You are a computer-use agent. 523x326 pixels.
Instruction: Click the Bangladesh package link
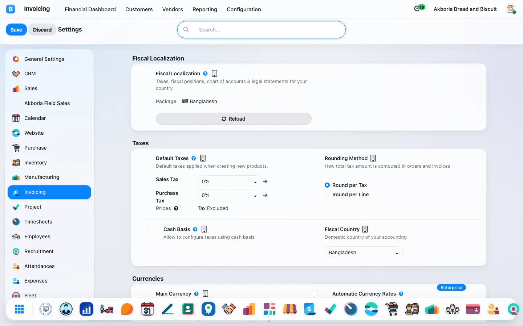pyautogui.click(x=203, y=101)
